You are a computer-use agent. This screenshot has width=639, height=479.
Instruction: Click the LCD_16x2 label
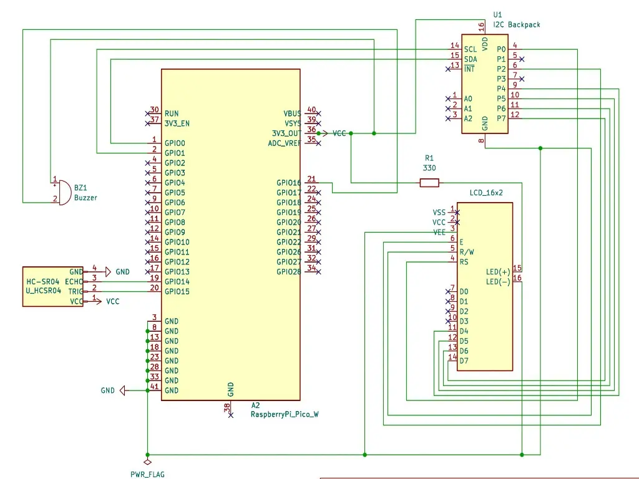pos(486,193)
